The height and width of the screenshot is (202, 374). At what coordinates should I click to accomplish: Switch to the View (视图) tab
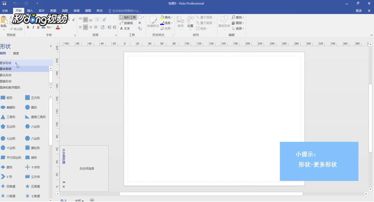coord(88,11)
